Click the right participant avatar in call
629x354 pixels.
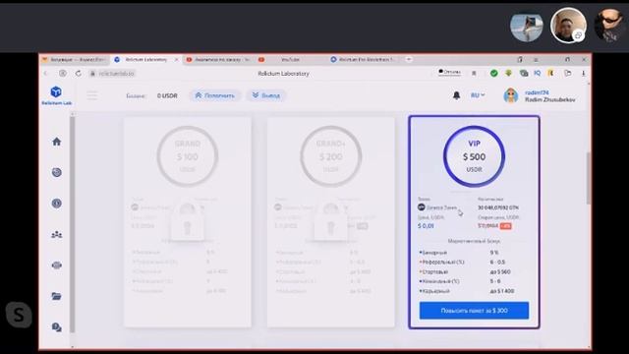(x=610, y=26)
